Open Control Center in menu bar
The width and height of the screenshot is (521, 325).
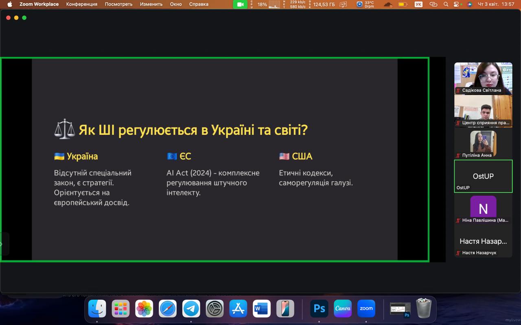458,4
